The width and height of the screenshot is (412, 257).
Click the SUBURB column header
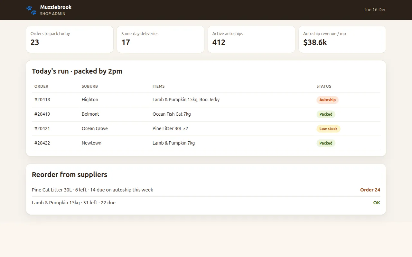(x=90, y=86)
